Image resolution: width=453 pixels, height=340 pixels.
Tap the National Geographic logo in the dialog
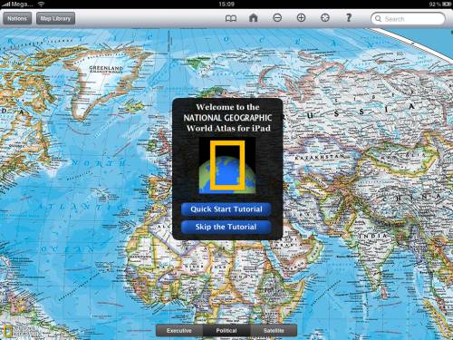[x=227, y=166]
